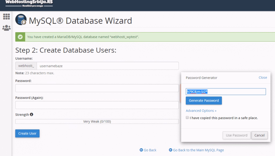Click the Strength info icon
Screen dimensions: 275x156
(31, 114)
